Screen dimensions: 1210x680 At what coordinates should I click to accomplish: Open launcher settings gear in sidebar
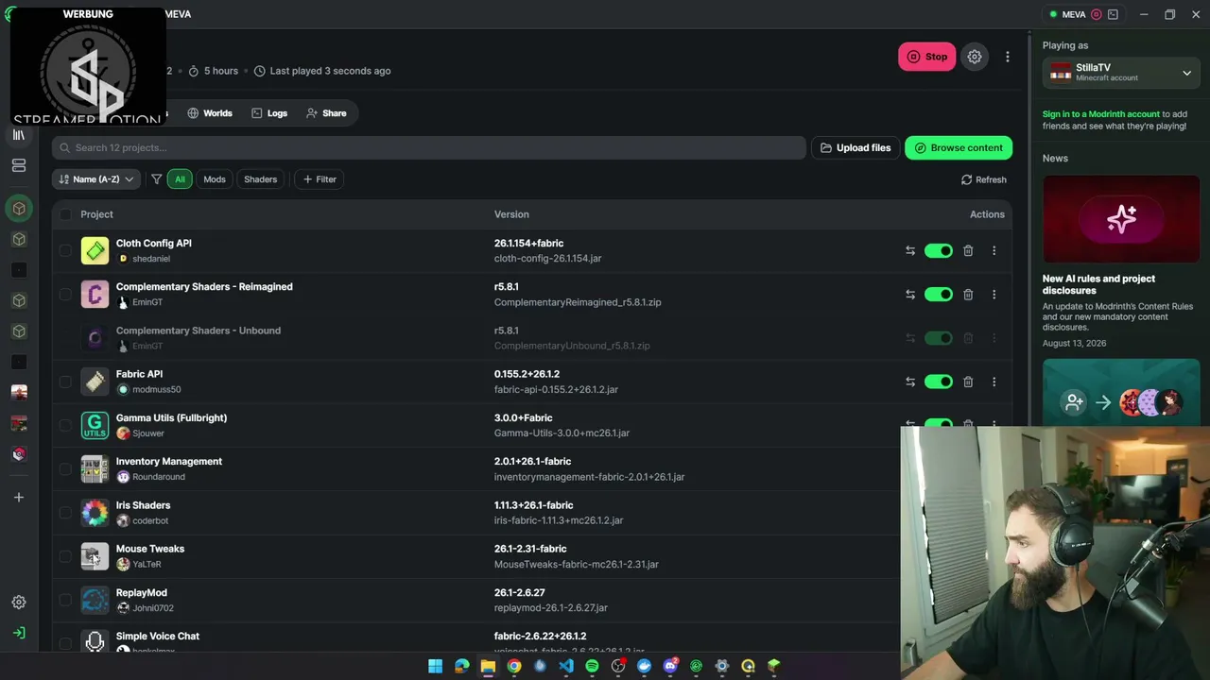coord(18,602)
